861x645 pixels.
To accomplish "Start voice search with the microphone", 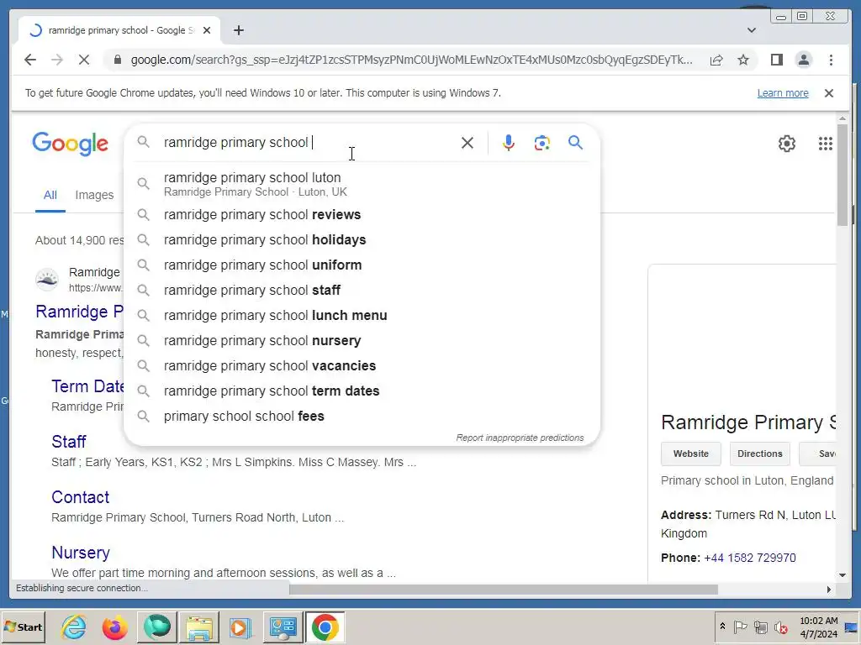I will [x=509, y=143].
